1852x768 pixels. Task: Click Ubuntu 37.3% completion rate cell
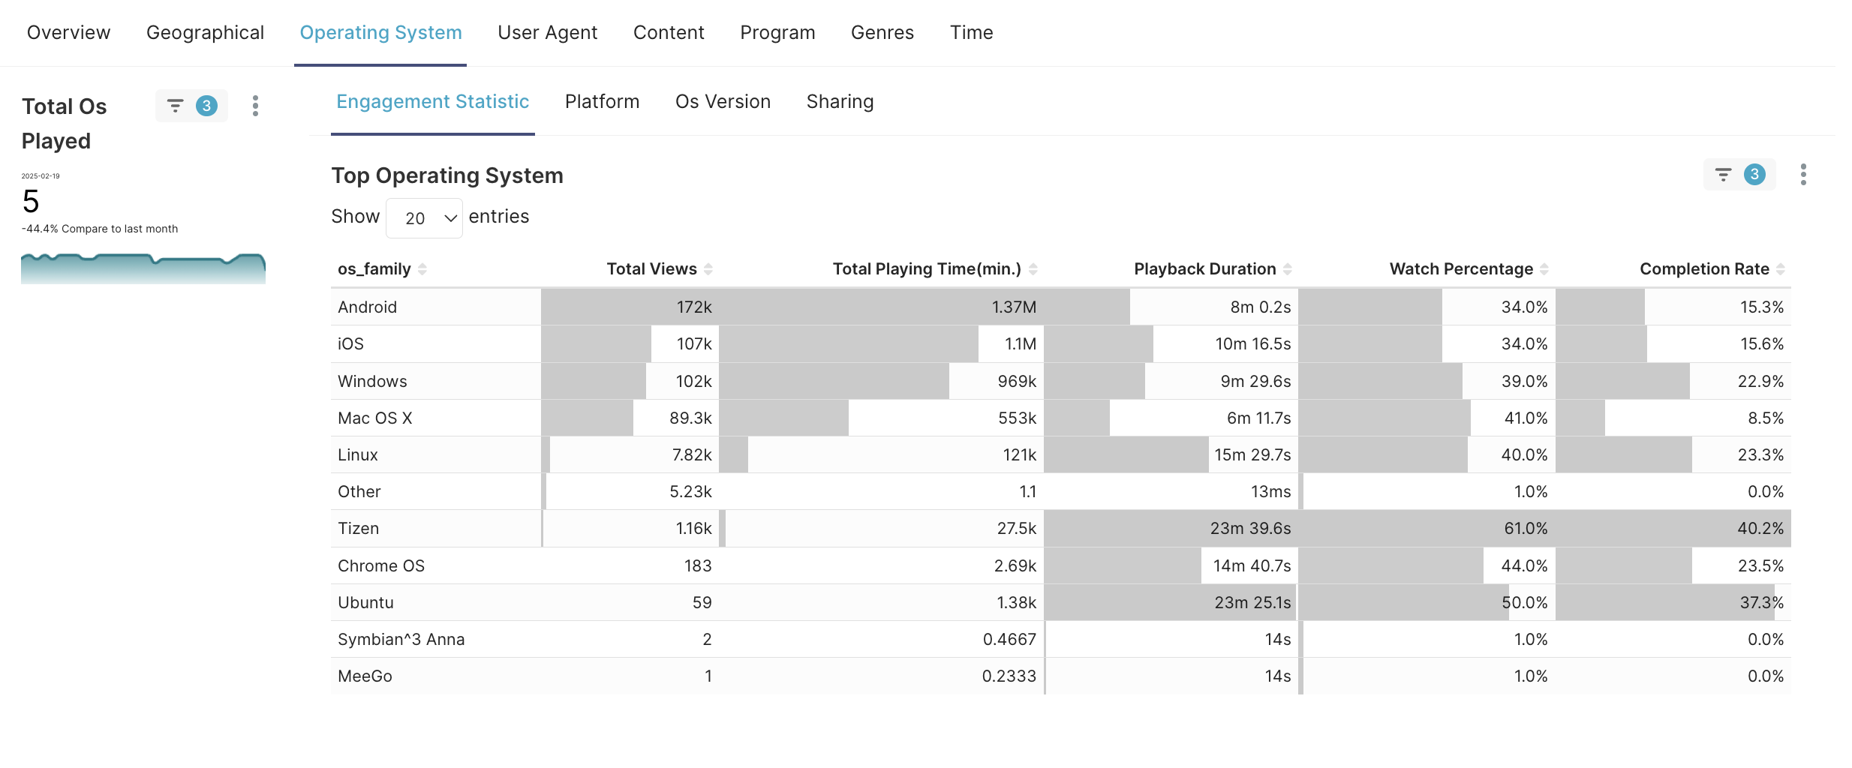click(x=1673, y=602)
